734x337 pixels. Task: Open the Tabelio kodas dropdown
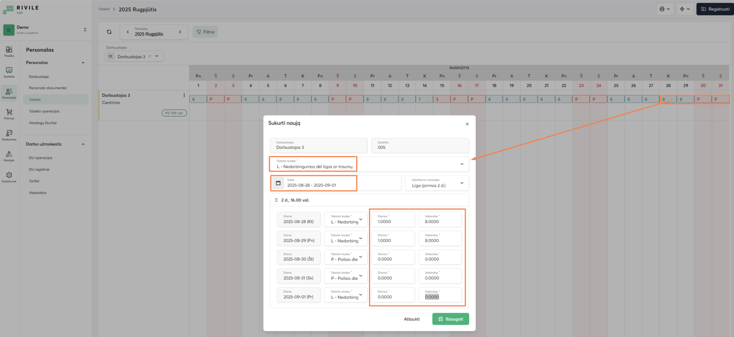click(462, 164)
